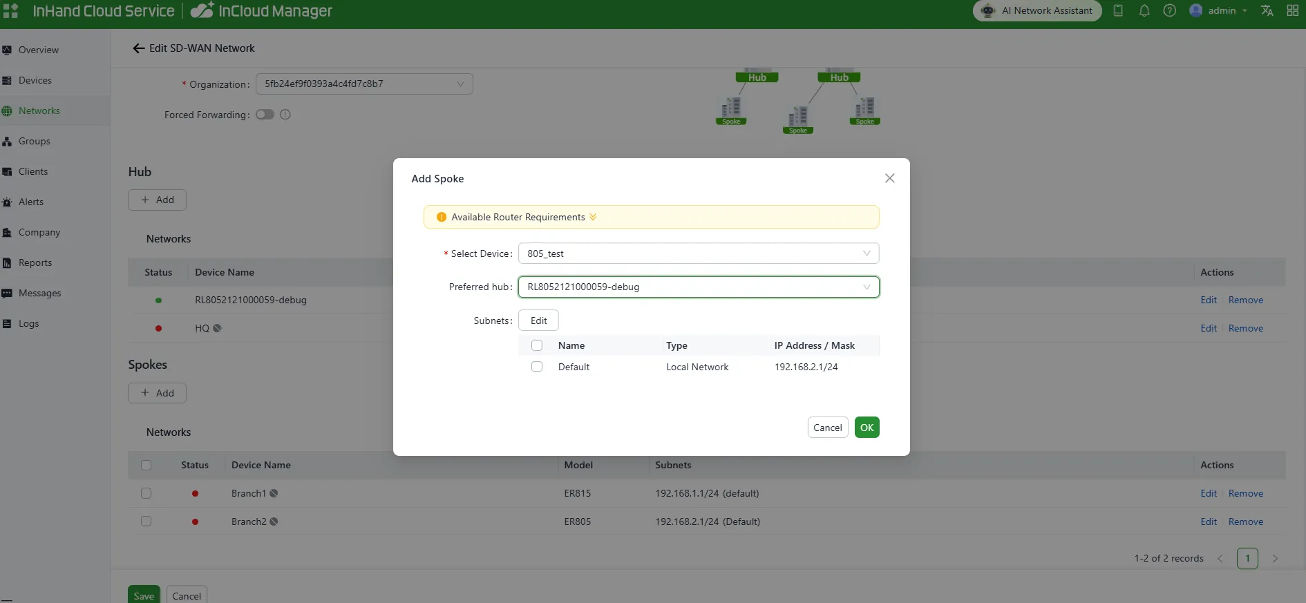Click Edit button for Subnets

click(x=538, y=320)
